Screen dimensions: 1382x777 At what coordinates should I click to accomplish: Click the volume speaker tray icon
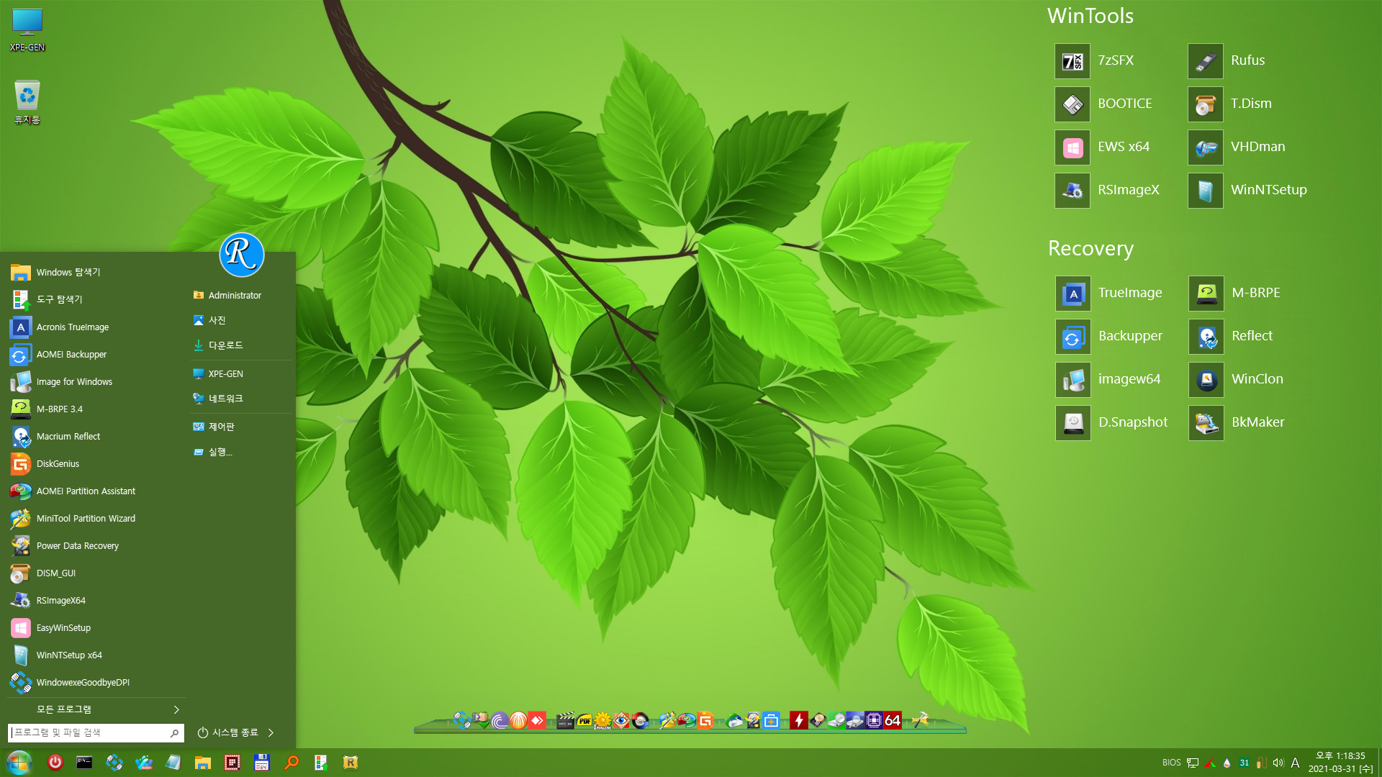point(1278,763)
